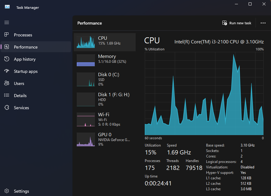Open the Details page

pyautogui.click(x=20, y=96)
